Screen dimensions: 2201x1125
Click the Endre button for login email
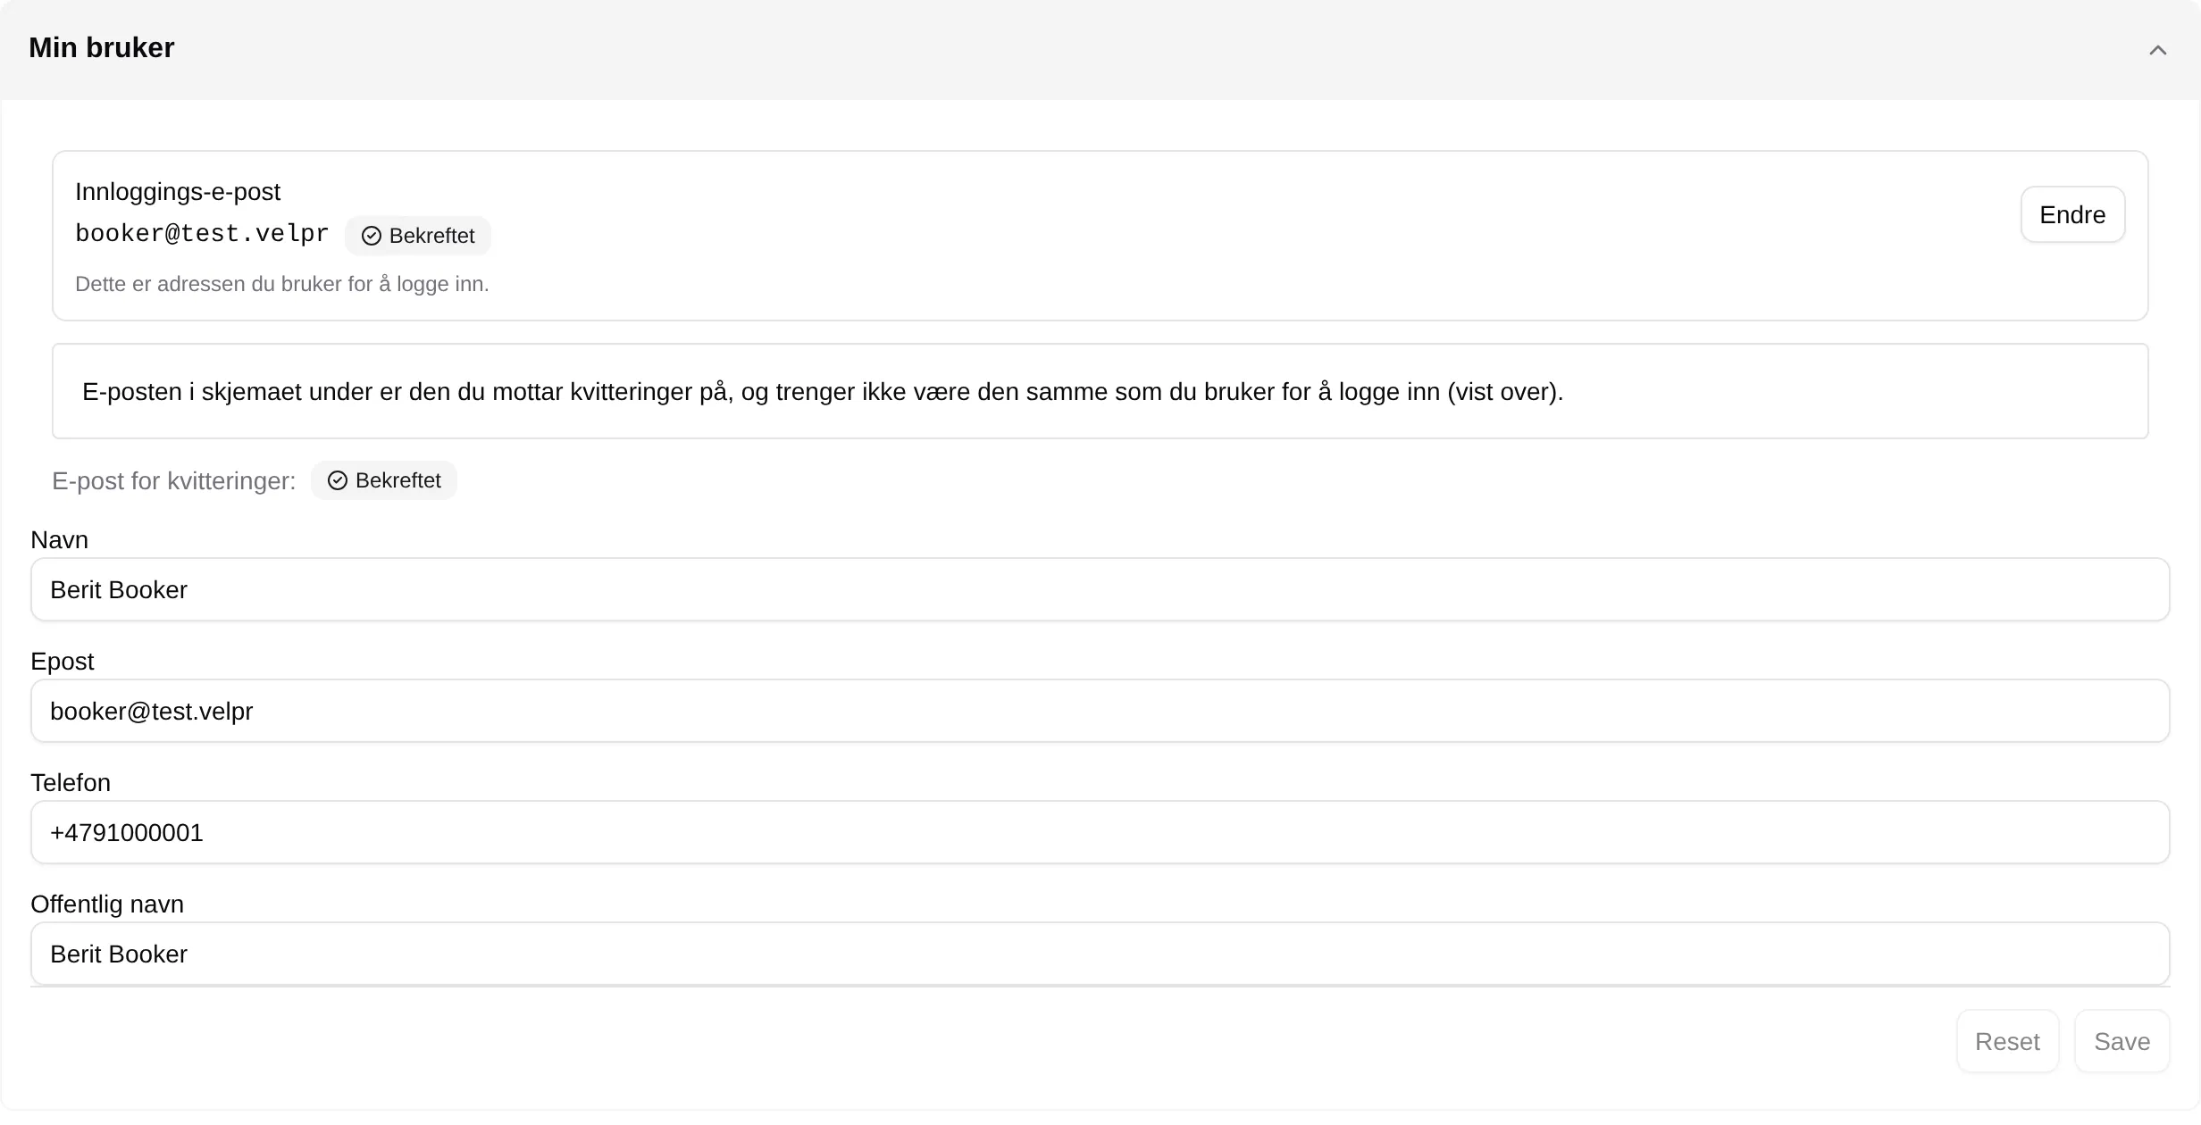click(2072, 214)
